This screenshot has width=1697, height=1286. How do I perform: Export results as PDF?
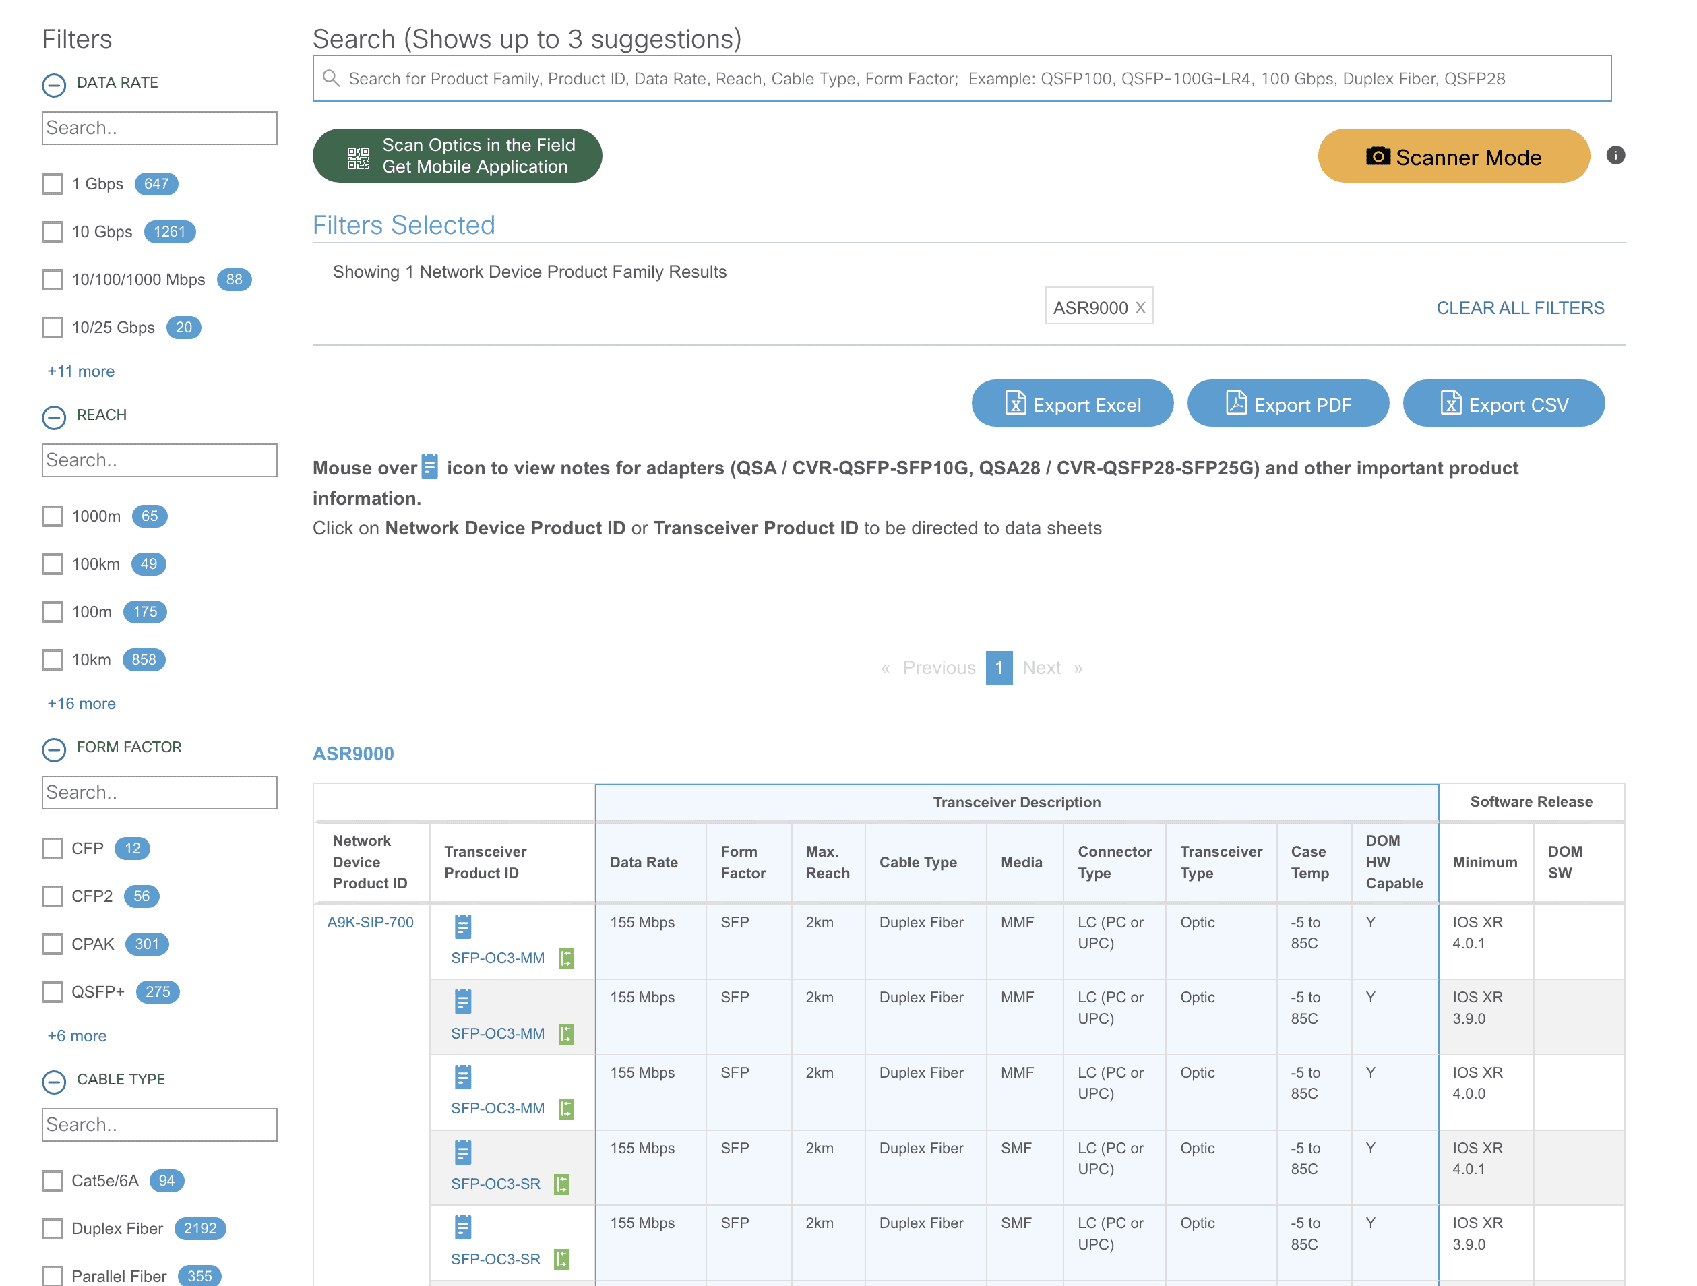[1288, 404]
